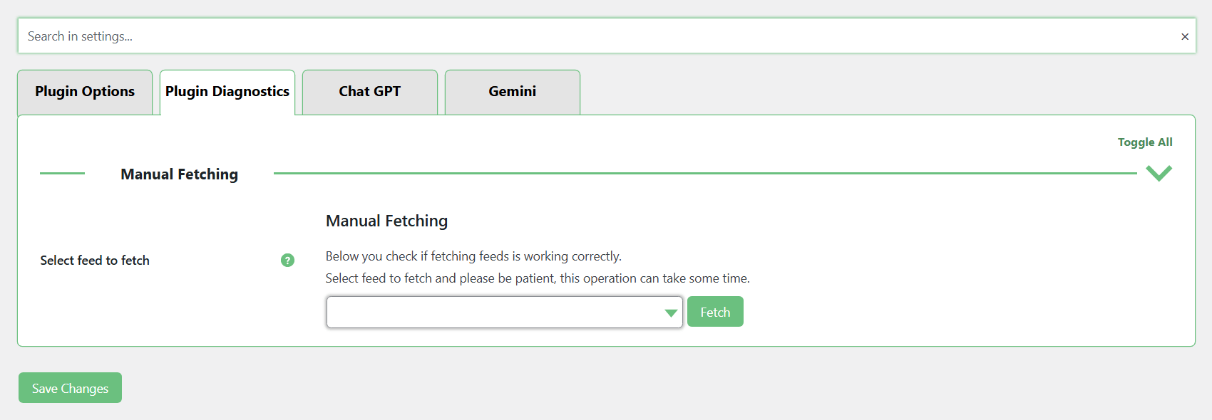
Task: Click the Select feed to fetch label
Action: pos(95,261)
